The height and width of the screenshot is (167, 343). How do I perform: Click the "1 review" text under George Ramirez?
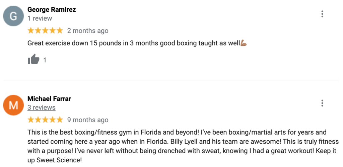pos(40,18)
